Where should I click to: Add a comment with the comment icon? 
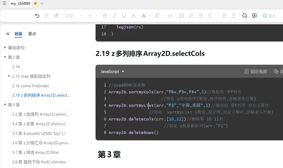point(254,16)
